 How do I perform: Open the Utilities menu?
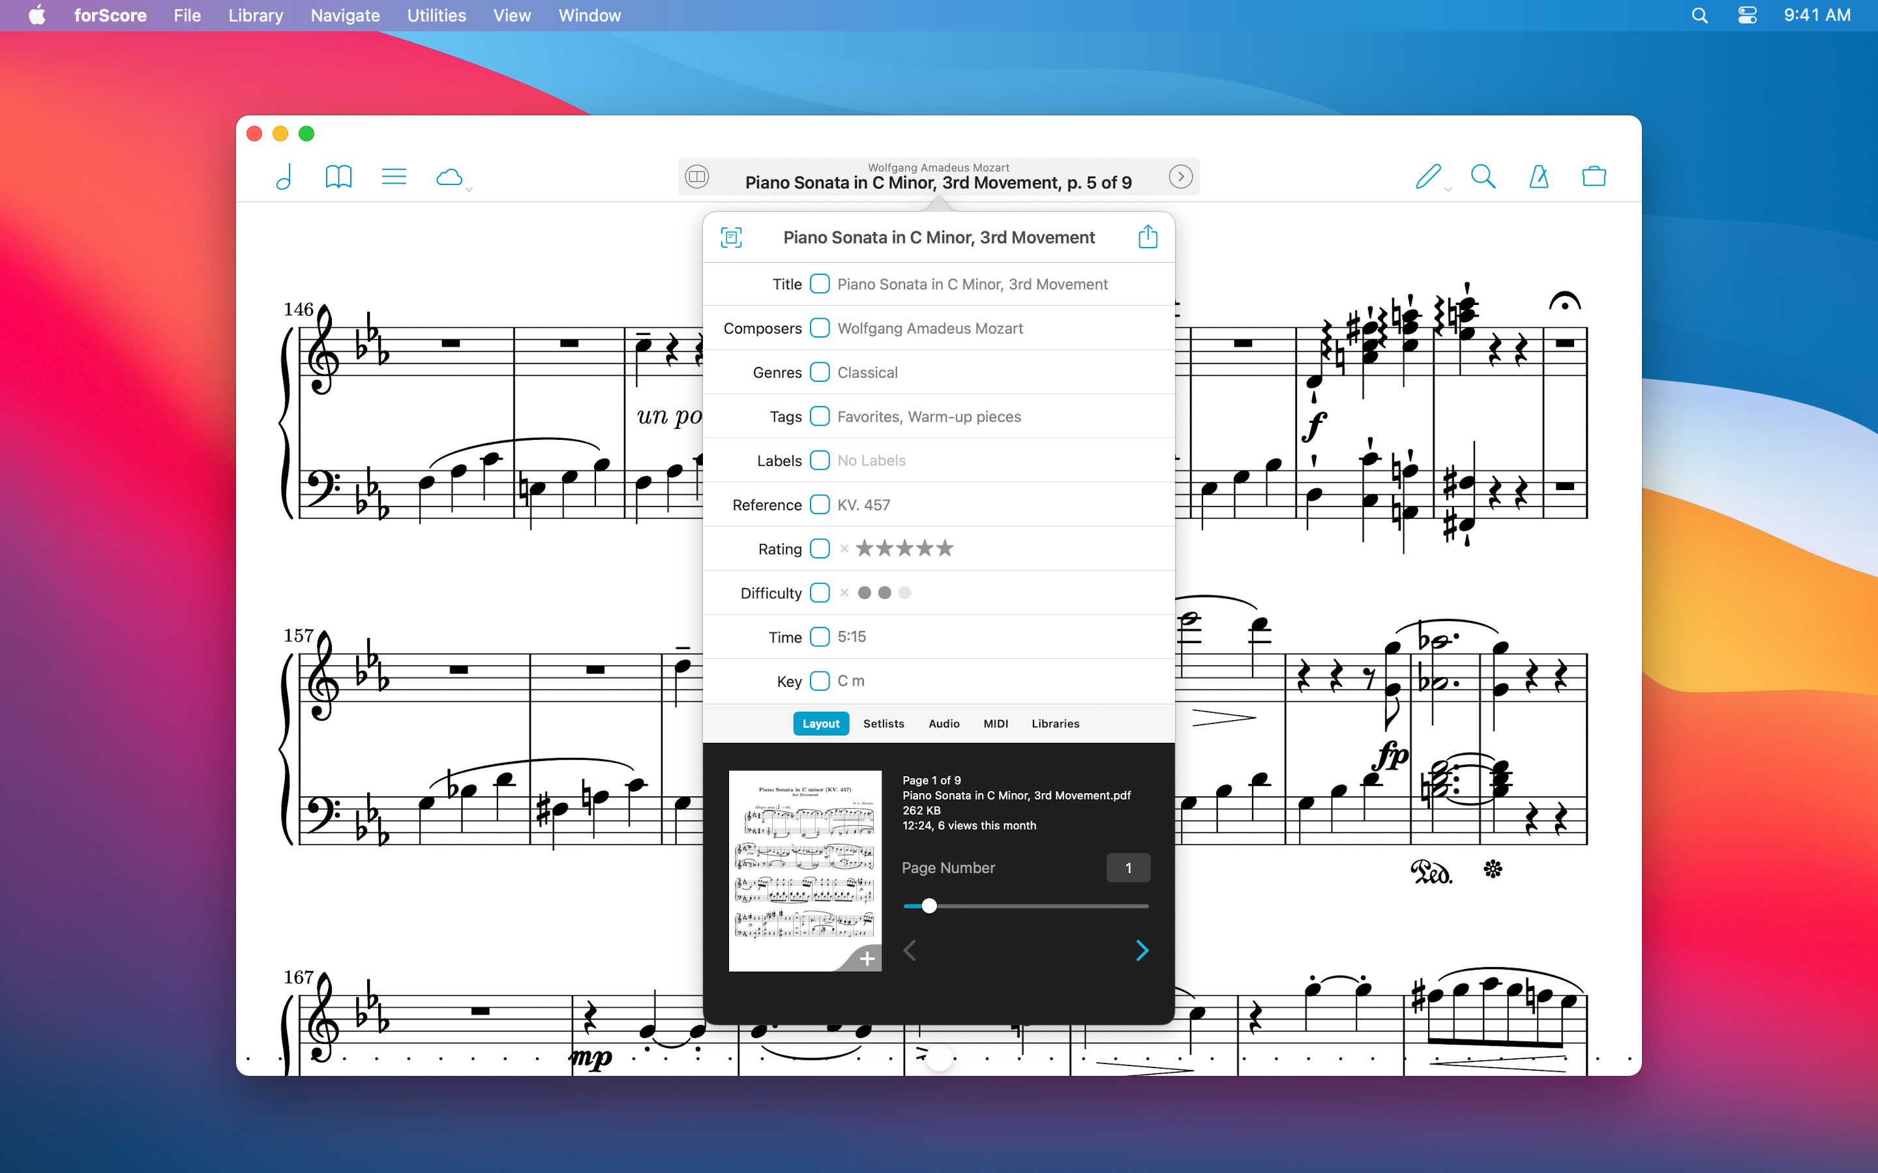click(436, 16)
